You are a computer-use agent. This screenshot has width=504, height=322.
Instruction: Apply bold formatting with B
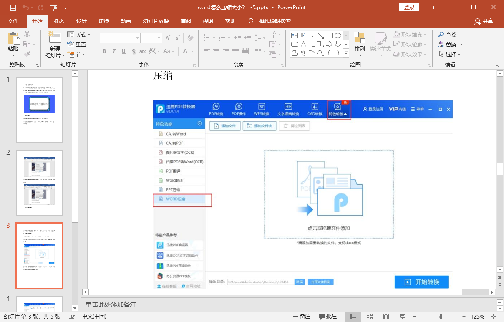[x=104, y=51]
